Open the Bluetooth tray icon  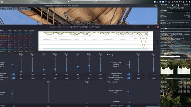click(x=184, y=2)
